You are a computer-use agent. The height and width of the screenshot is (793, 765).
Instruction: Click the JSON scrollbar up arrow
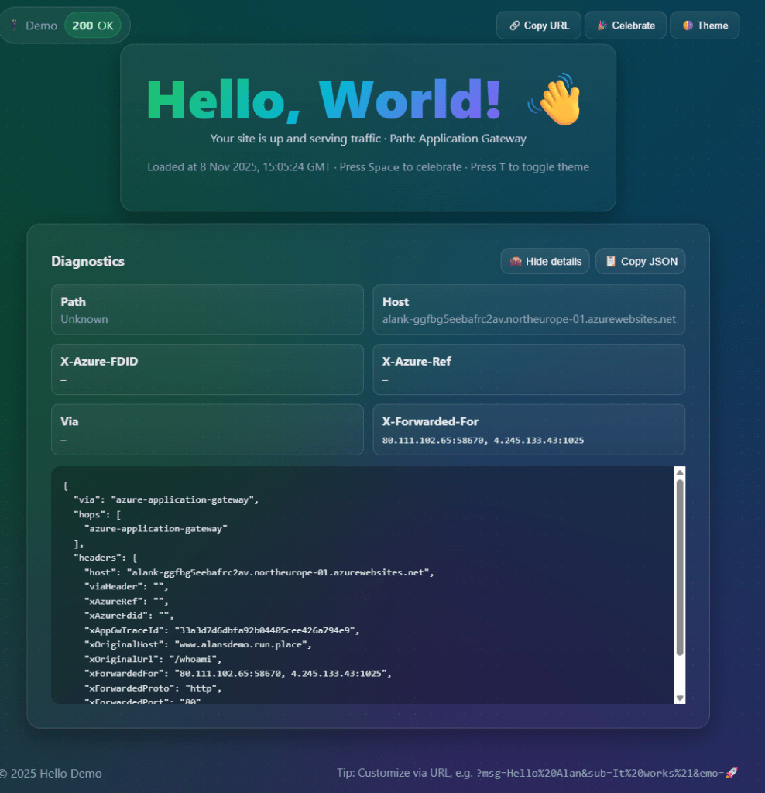point(680,472)
